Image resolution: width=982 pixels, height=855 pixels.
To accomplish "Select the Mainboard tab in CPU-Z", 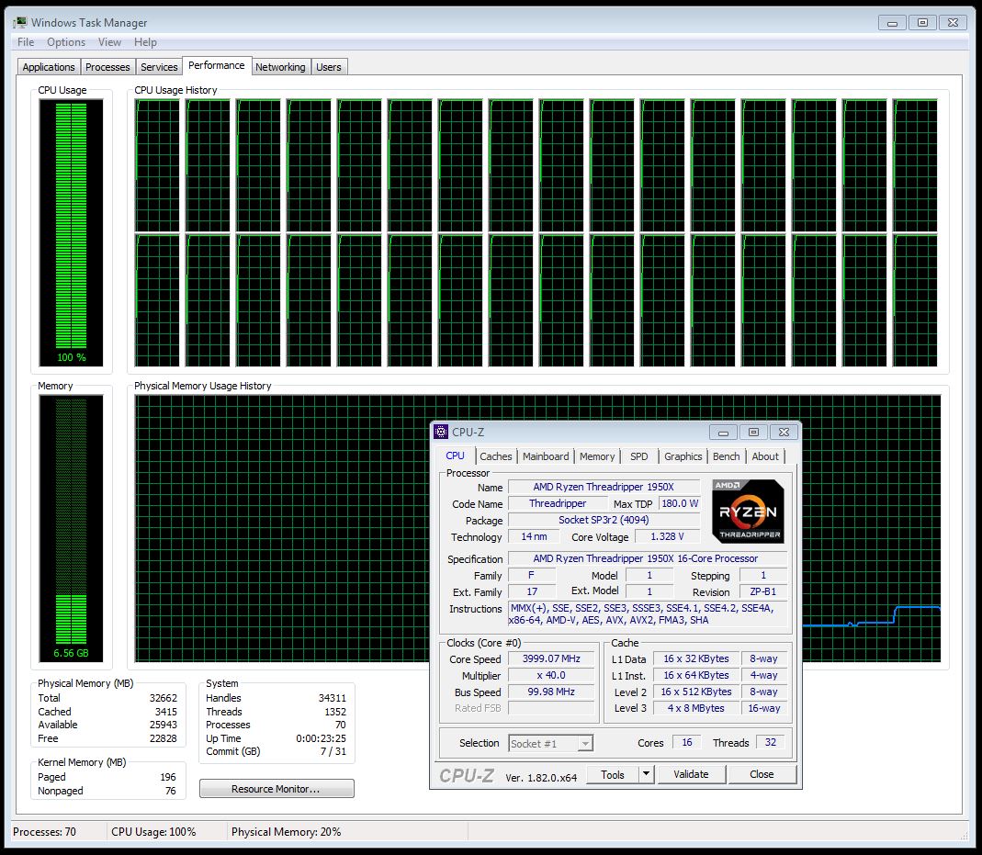I will tap(546, 456).
